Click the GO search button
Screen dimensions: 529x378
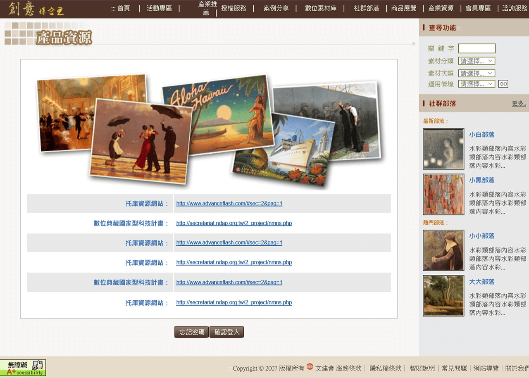pyautogui.click(x=503, y=84)
